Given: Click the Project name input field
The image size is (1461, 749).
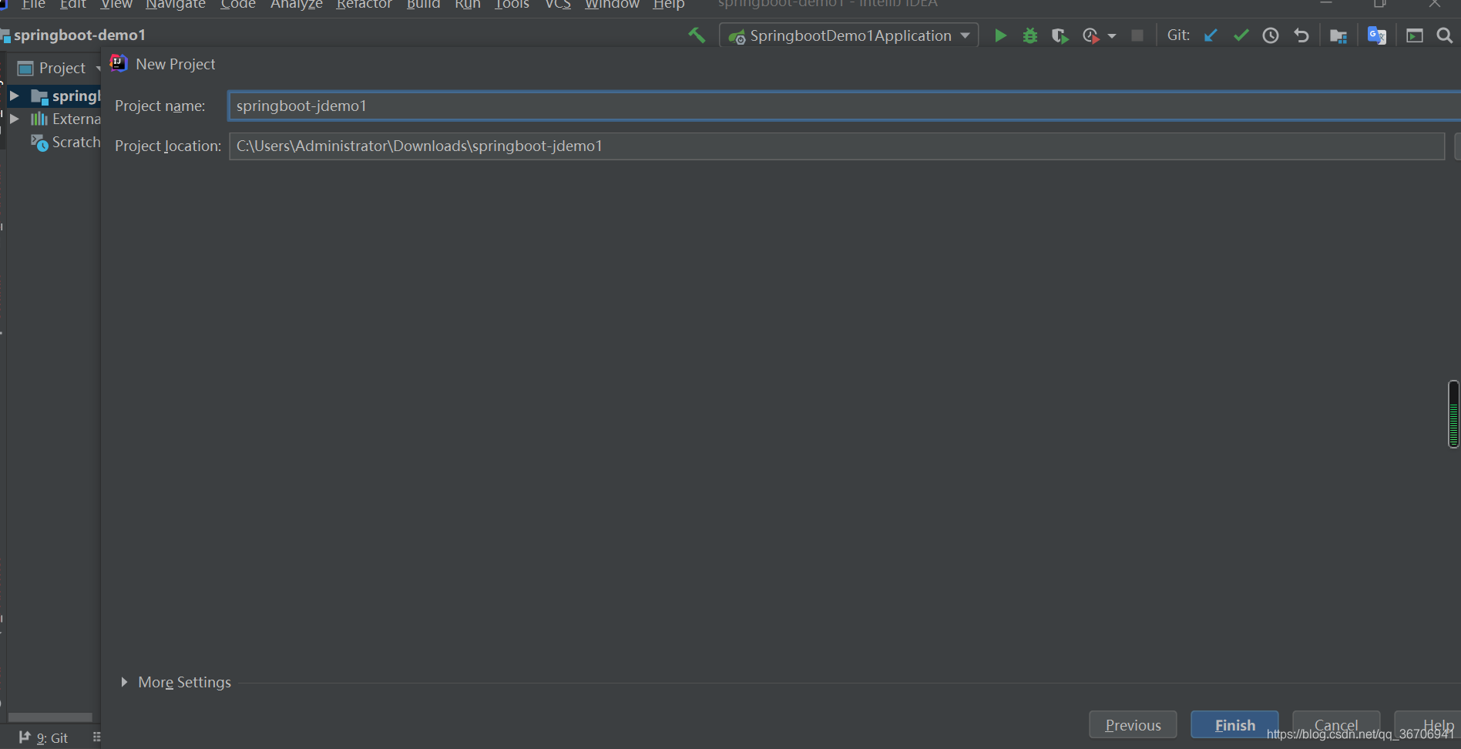Looking at the screenshot, I should pos(845,106).
